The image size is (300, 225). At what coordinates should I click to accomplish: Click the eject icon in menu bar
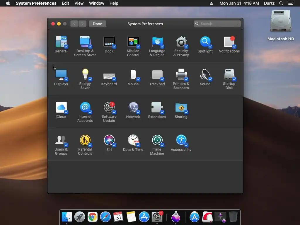tap(211, 3)
